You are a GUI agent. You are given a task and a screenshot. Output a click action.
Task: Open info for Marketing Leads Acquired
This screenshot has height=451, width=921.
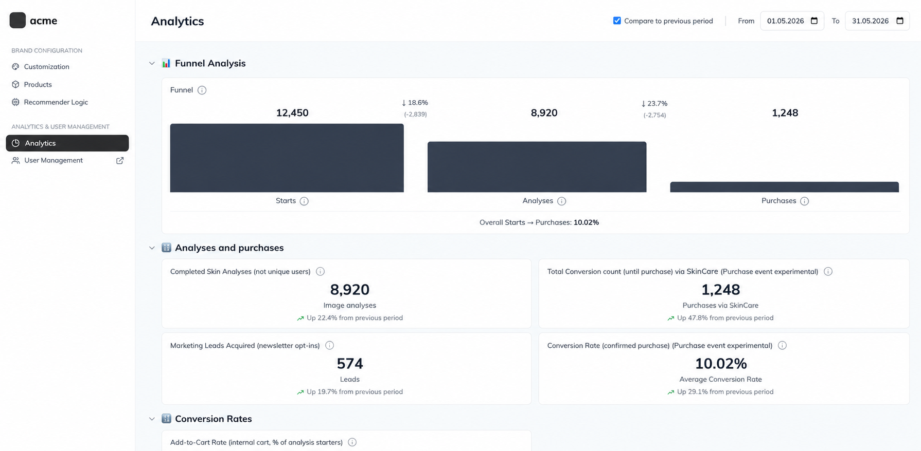(x=329, y=345)
